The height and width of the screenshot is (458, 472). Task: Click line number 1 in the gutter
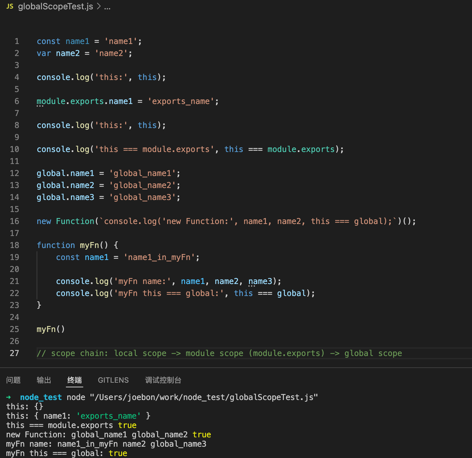coord(17,41)
